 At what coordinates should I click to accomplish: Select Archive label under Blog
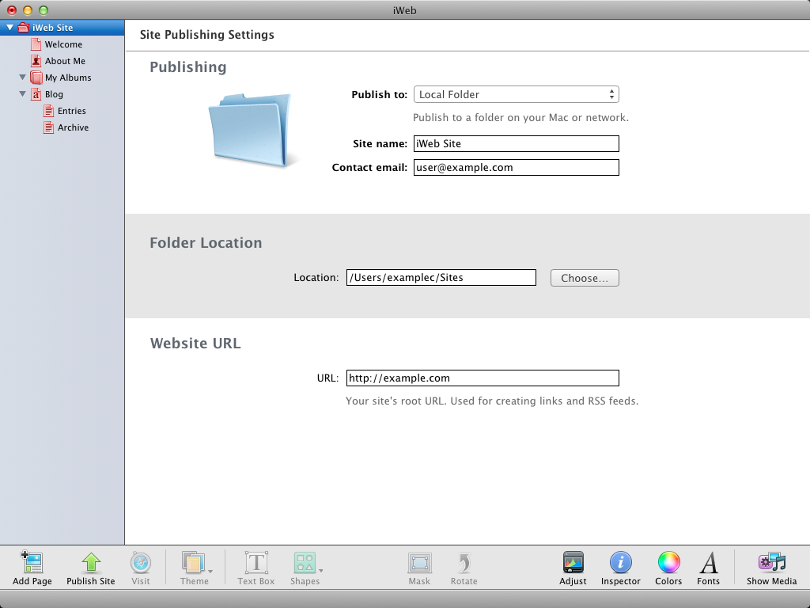coord(73,127)
